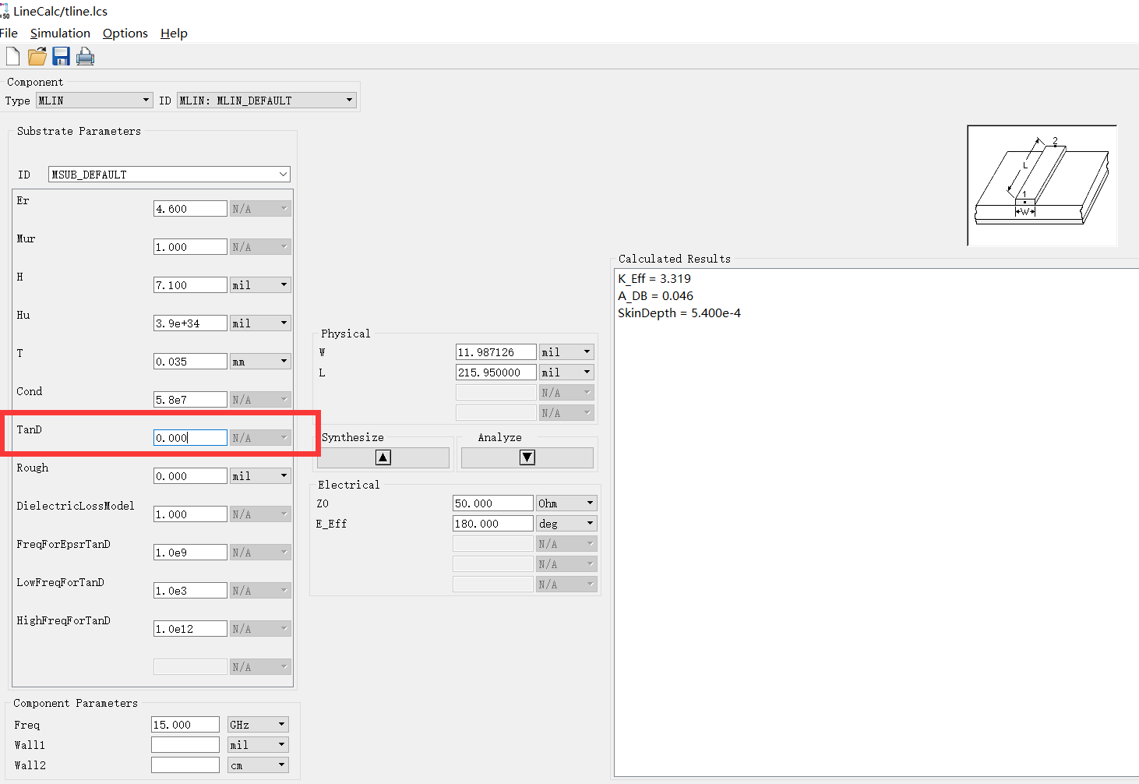Open the Component Type MLIN dropdown

click(x=94, y=101)
